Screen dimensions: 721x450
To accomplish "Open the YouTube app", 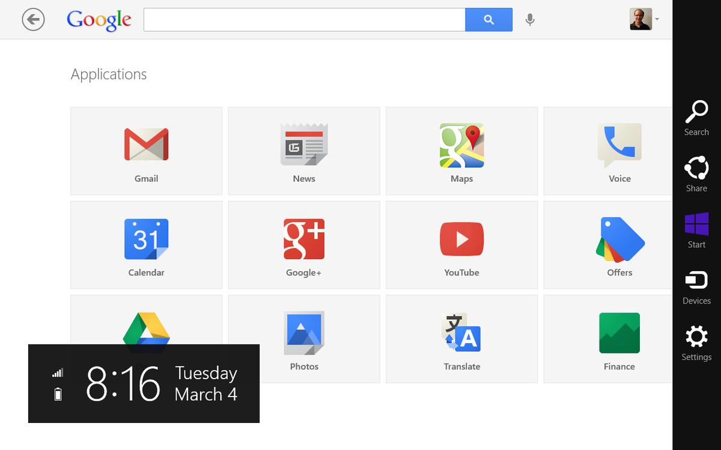I will [461, 245].
